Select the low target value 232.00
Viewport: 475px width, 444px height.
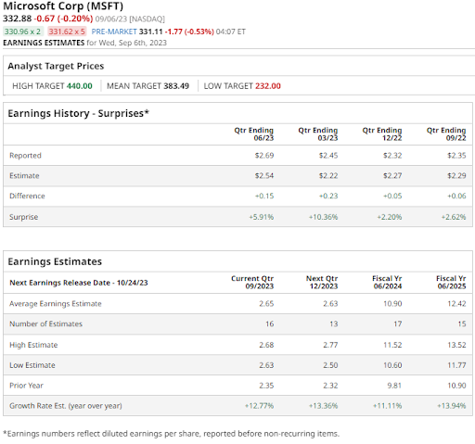pos(268,86)
